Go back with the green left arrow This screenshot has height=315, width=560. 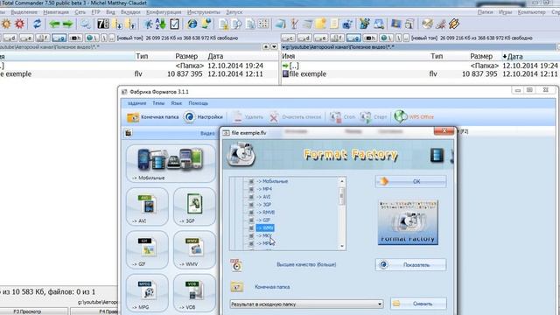54,24
